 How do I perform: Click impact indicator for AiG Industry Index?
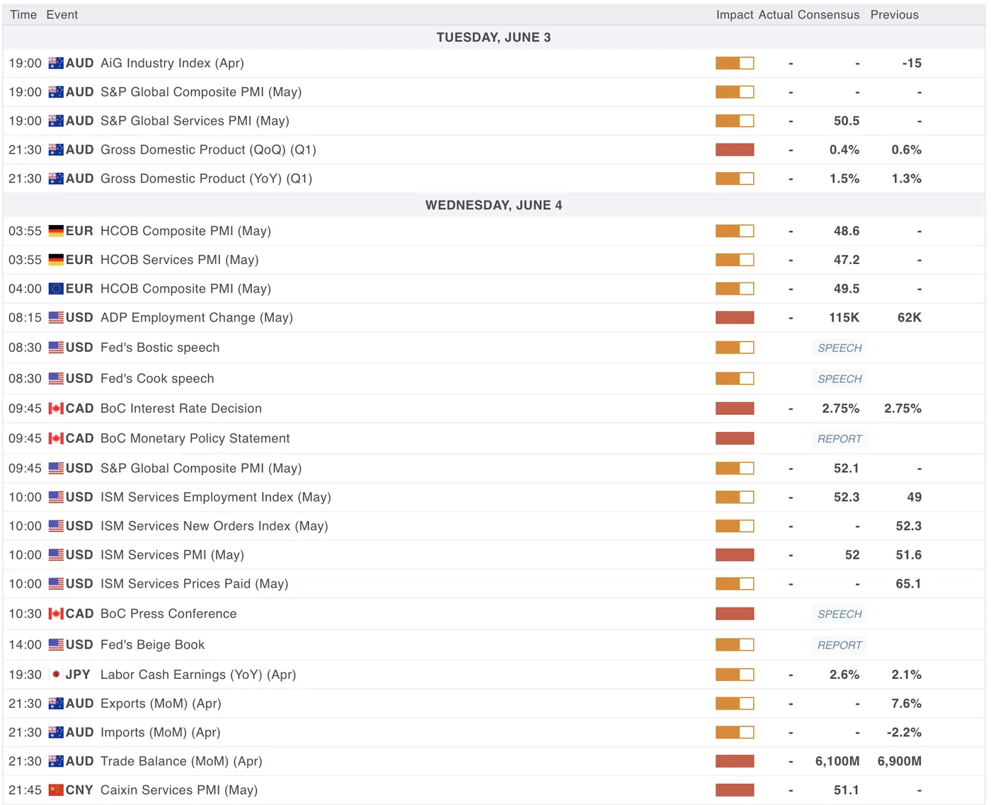[x=735, y=63]
